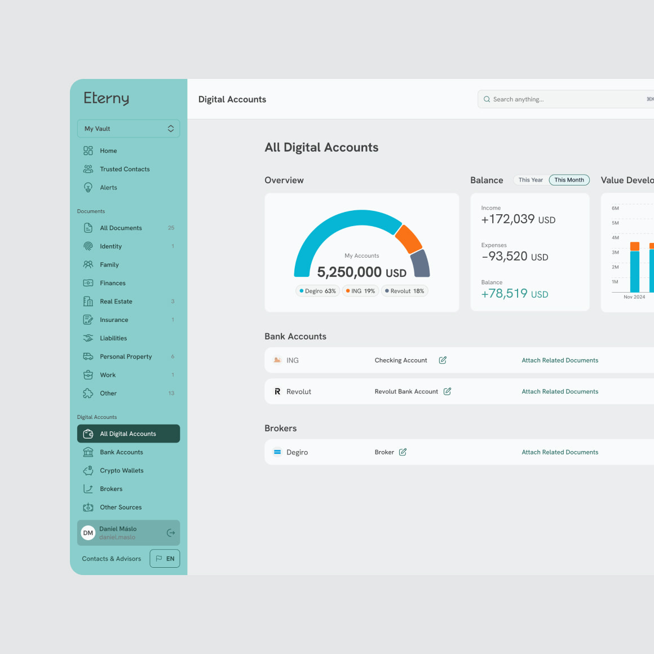The height and width of the screenshot is (654, 654).
Task: Click the logout icon beside Daniel Máslo
Action: pos(171,533)
